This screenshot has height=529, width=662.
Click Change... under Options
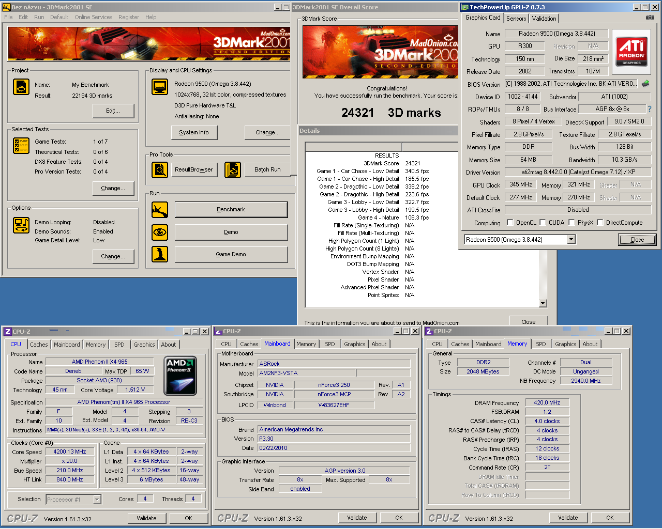pos(113,257)
